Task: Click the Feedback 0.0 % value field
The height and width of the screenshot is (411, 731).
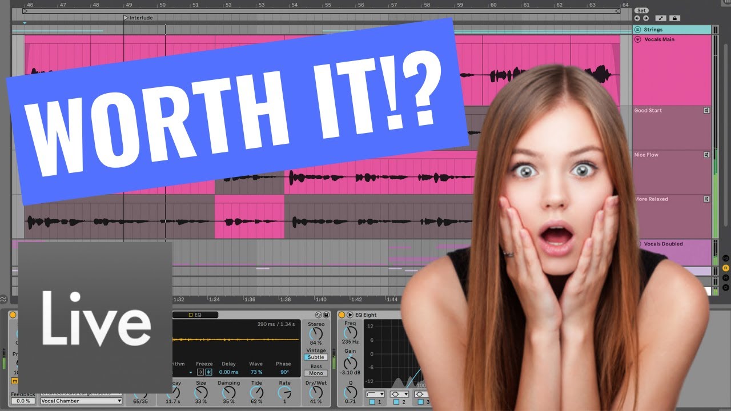Action: coord(24,401)
